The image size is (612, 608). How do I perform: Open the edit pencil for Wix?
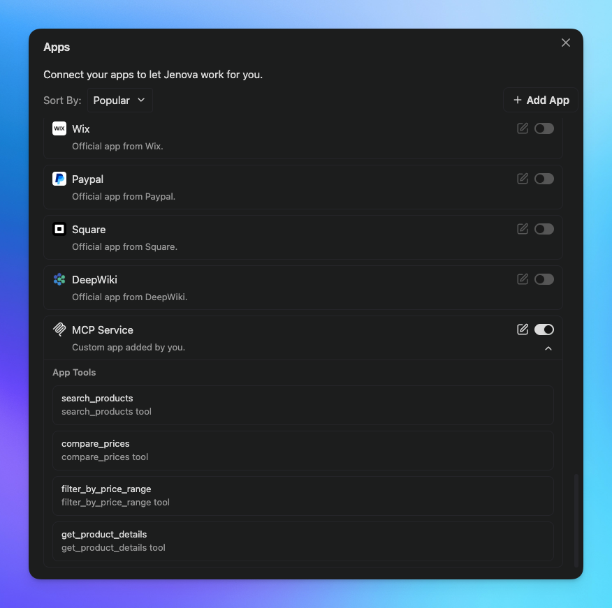[523, 128]
